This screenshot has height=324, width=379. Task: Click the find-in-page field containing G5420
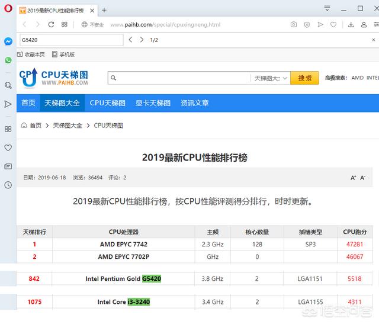coord(72,40)
